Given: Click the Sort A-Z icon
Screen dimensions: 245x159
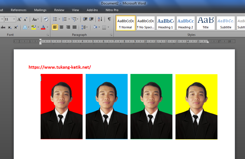Looking at the screenshot, I should (x=100, y=19).
